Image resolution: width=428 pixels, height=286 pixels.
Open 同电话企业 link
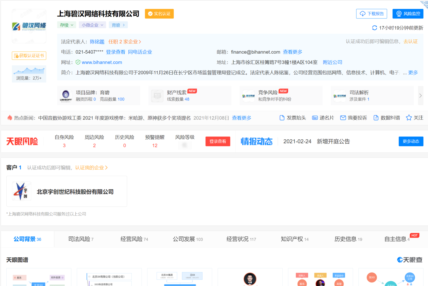(x=140, y=52)
